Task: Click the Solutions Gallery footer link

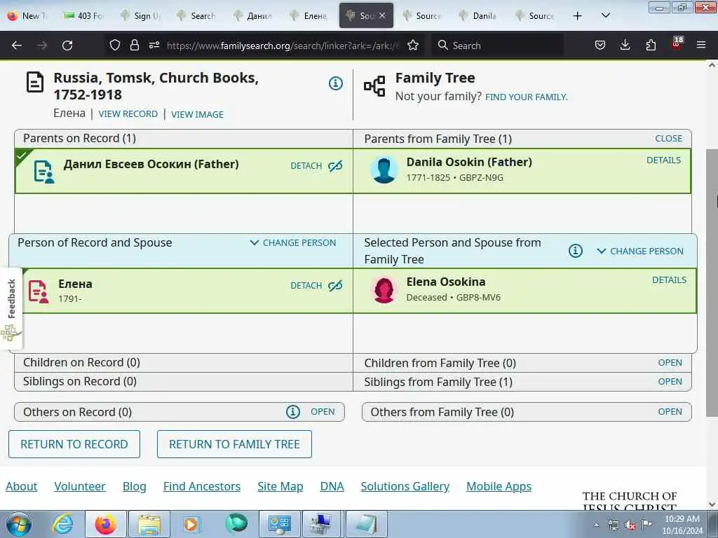Action: tap(405, 486)
